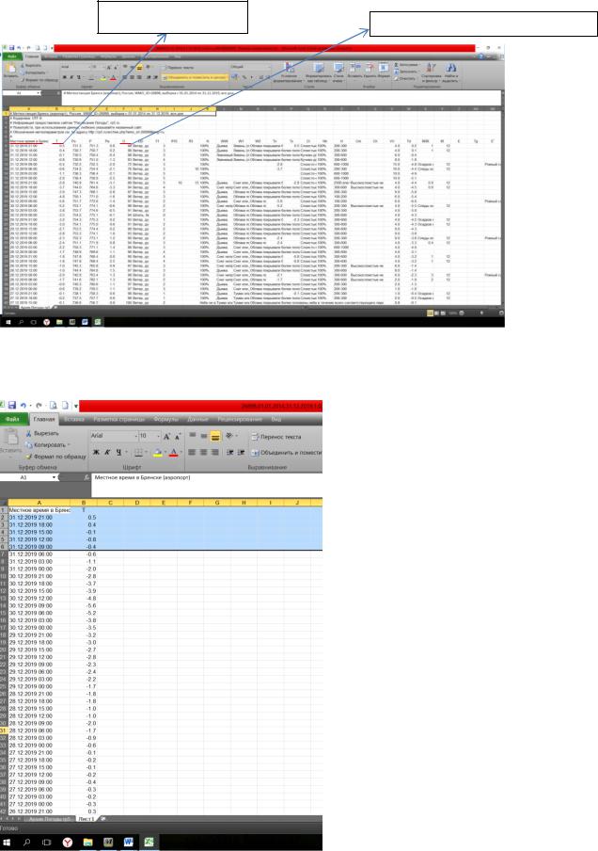Toggle highlighted bottom alignment, lower window
This screenshot has width=598, height=851.
pyautogui.click(x=215, y=436)
